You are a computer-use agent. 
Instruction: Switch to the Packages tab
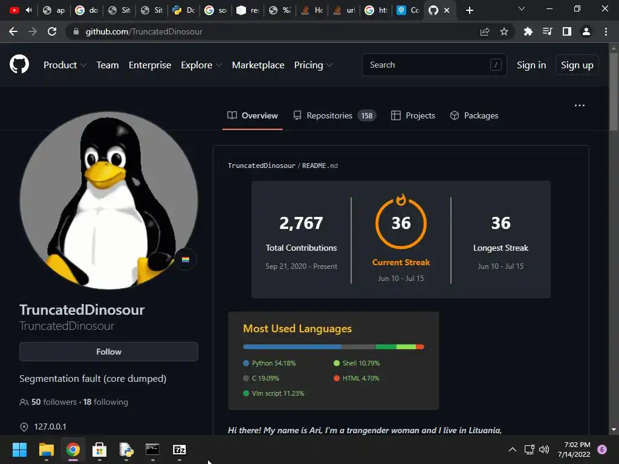pyautogui.click(x=474, y=115)
